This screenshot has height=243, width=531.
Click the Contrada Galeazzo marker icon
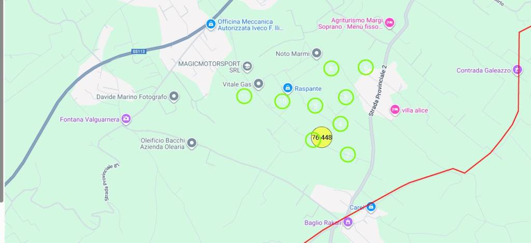(x=517, y=70)
